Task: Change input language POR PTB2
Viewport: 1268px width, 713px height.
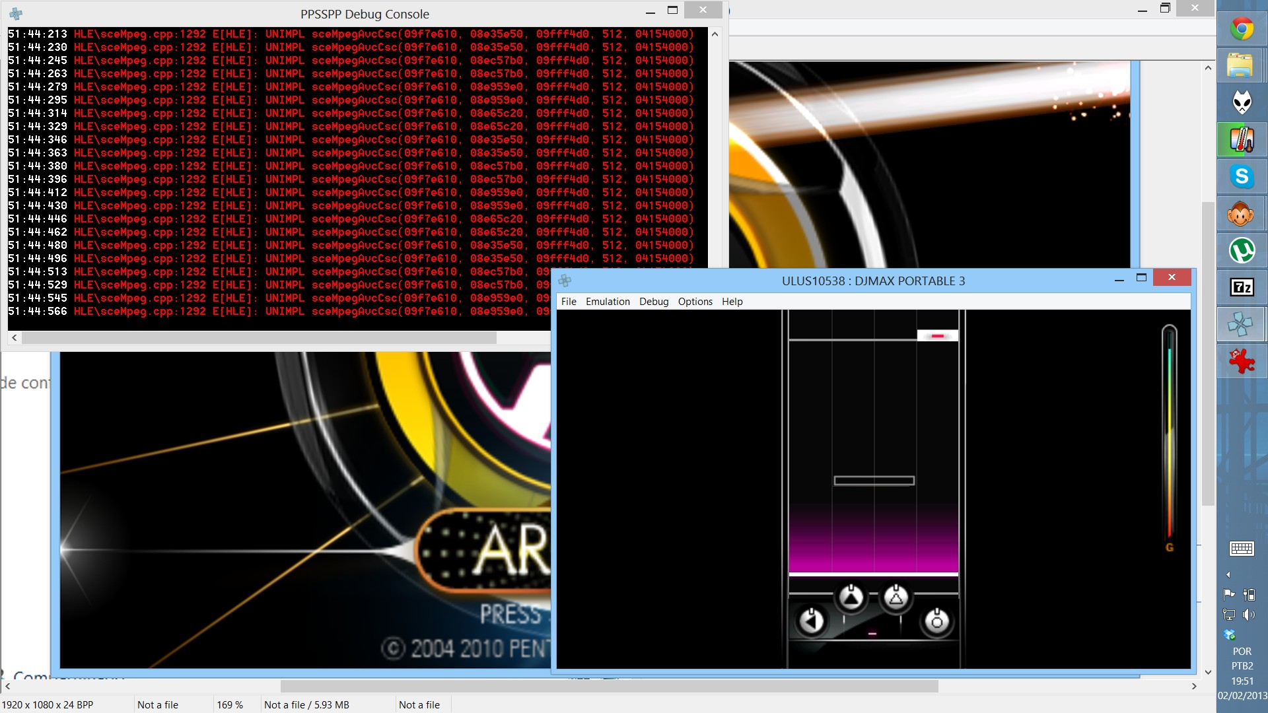Action: (1242, 658)
